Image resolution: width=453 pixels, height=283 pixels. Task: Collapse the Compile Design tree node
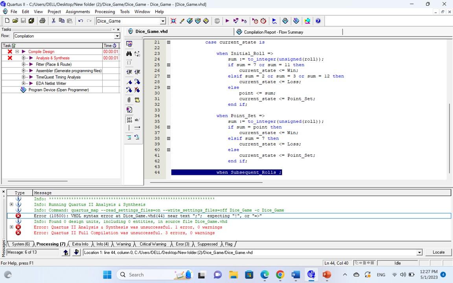tap(17, 51)
